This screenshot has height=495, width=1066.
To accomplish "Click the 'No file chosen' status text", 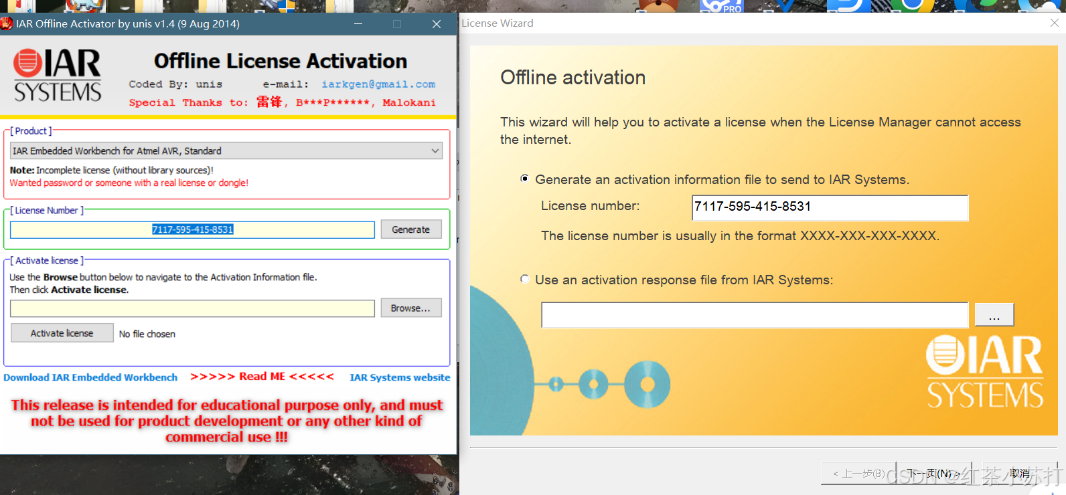I will click(147, 334).
